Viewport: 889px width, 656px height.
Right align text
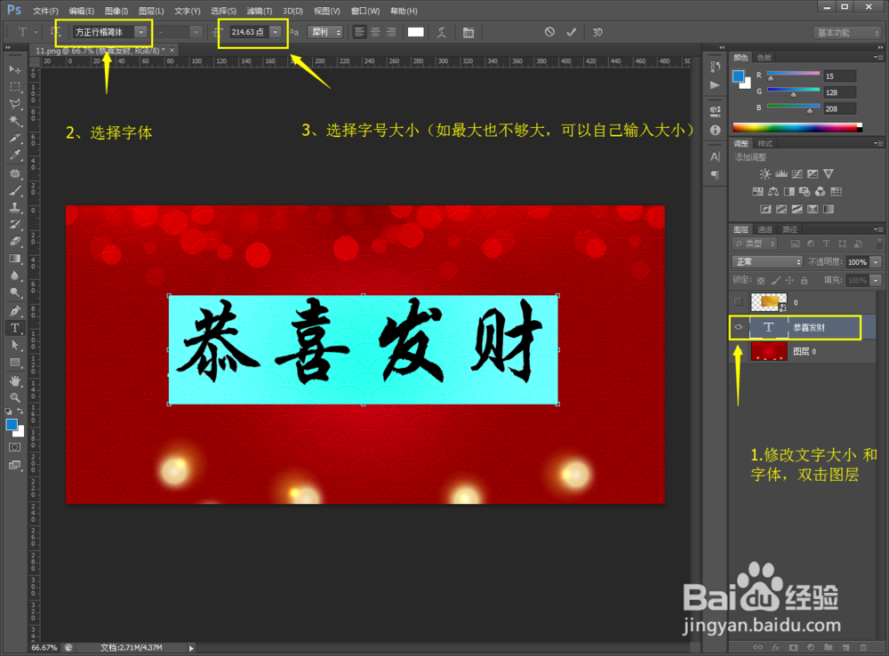391,32
